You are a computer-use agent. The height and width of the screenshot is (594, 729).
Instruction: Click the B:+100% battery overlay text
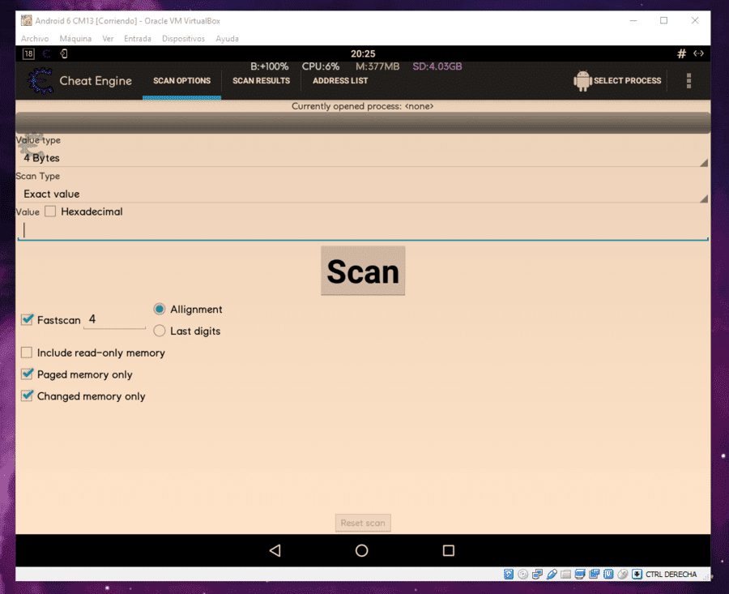269,66
